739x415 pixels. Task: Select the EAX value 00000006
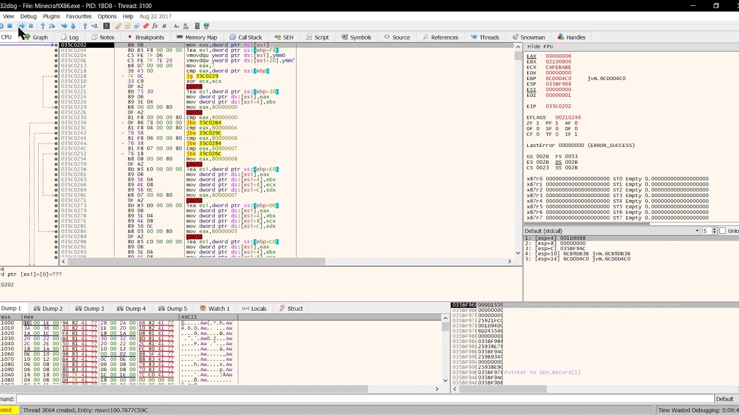click(x=558, y=56)
